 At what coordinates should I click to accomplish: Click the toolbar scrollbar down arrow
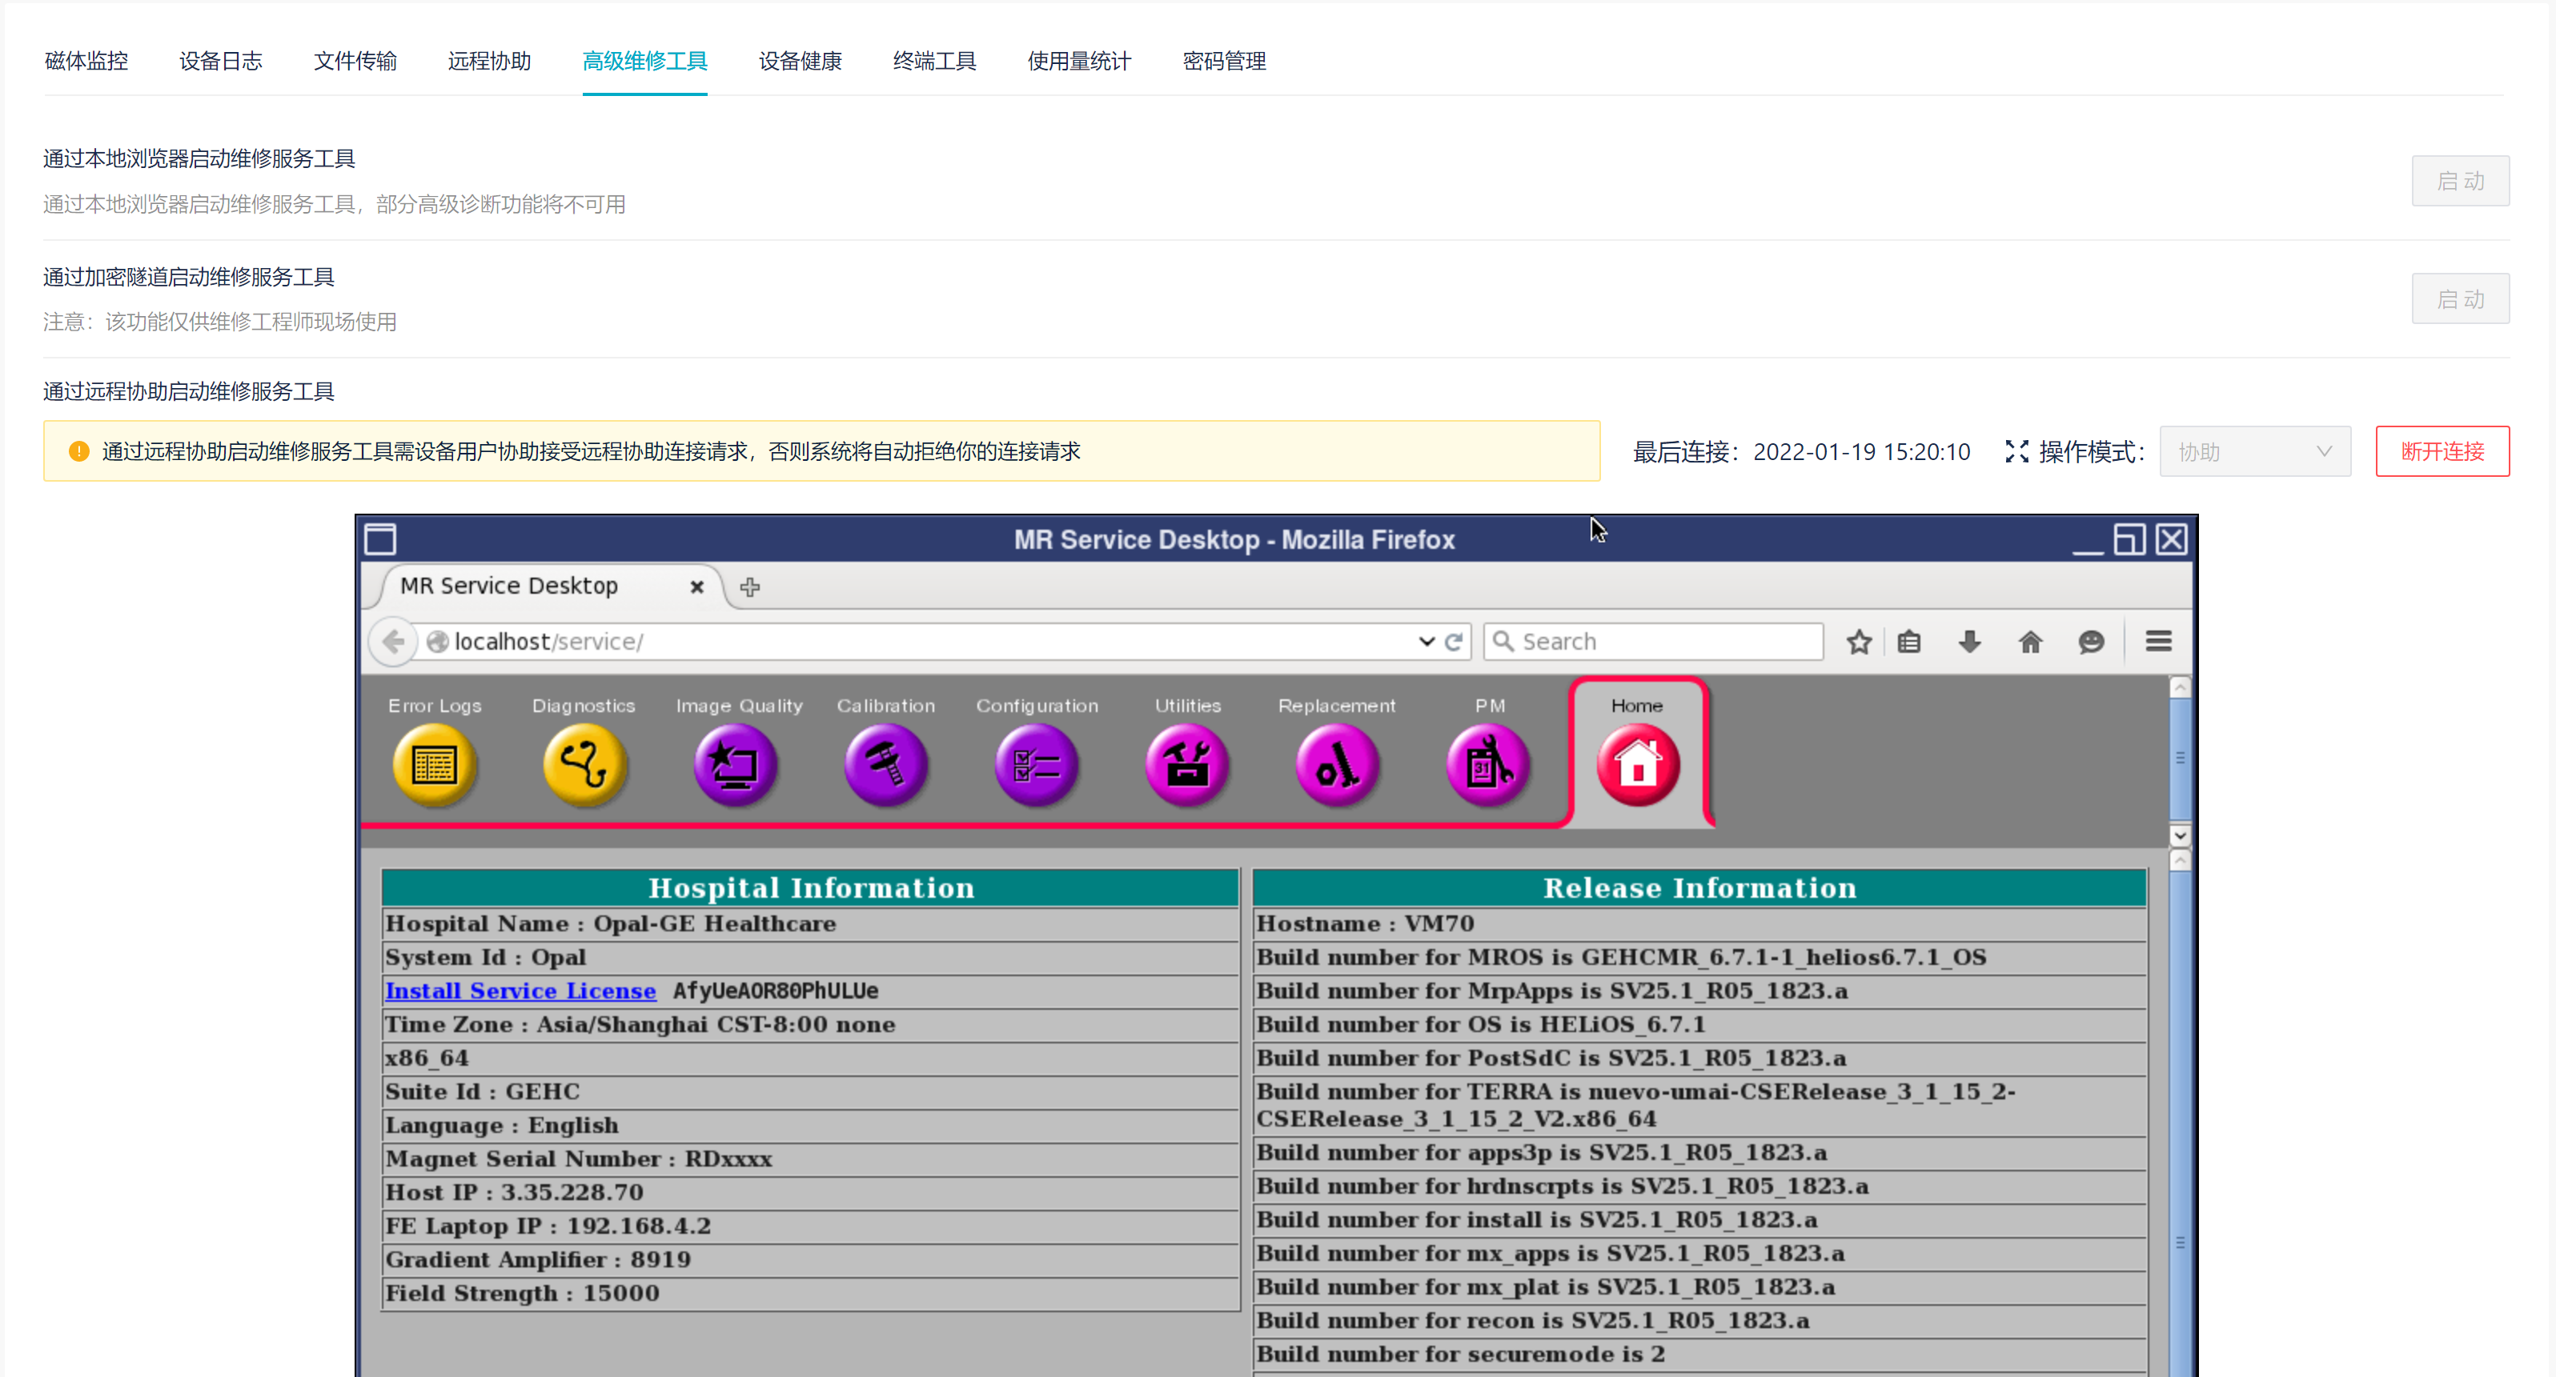(x=2179, y=835)
